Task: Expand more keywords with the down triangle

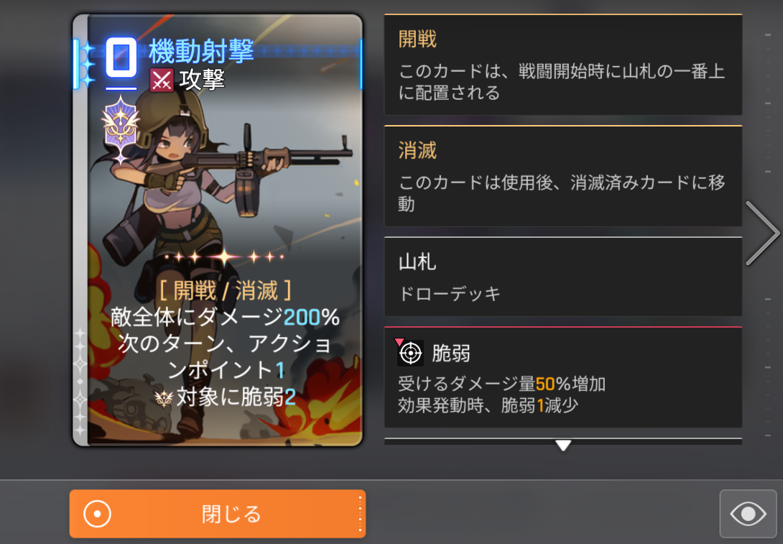Action: (563, 445)
